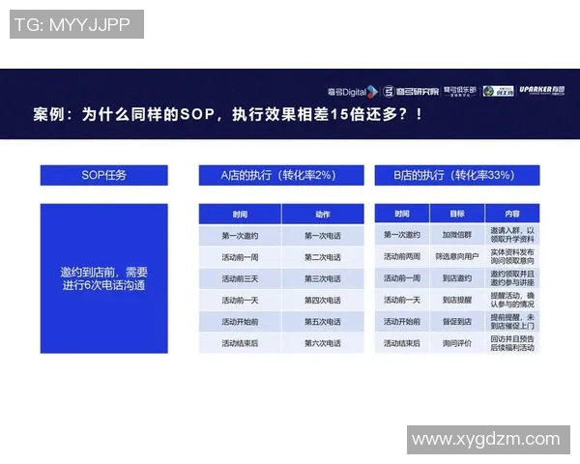Click the 提醒活动,确认参与的情况 cell
Viewport: 580px width, 464px height.
pos(512,300)
